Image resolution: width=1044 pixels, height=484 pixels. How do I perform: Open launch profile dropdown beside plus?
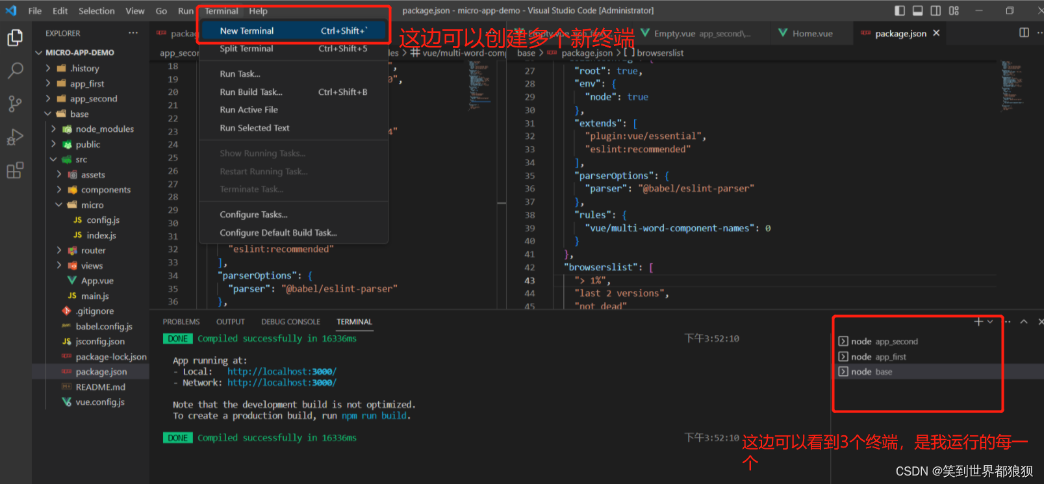click(990, 322)
